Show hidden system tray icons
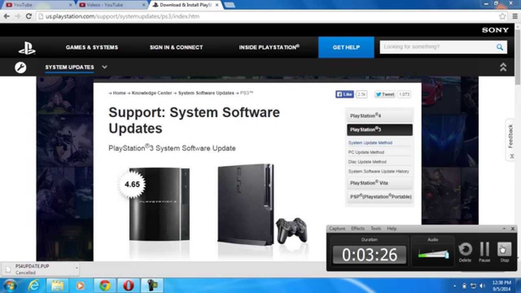Screen dimensions: 521x293 (455, 286)
